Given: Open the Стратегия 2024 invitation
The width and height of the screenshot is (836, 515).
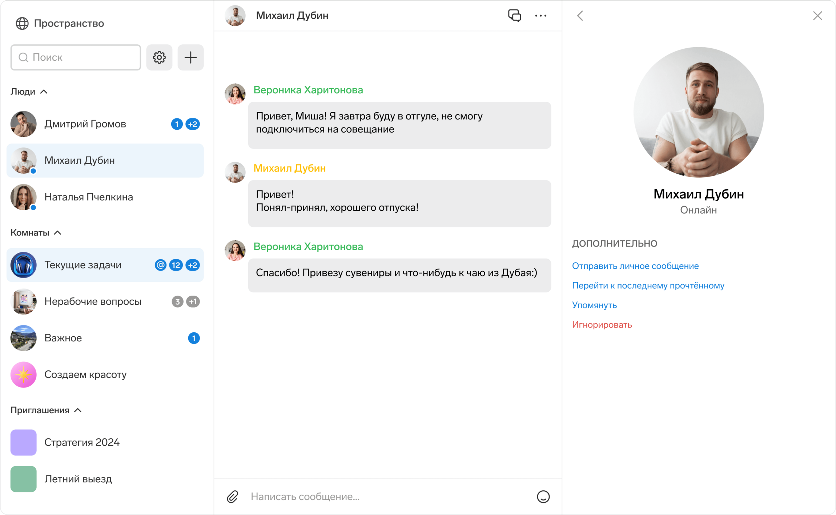Looking at the screenshot, I should point(105,442).
